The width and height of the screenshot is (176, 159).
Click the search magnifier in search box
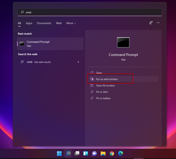pyautogui.click(x=22, y=12)
